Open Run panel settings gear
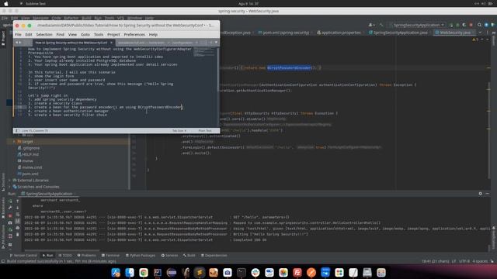 [x=480, y=194]
